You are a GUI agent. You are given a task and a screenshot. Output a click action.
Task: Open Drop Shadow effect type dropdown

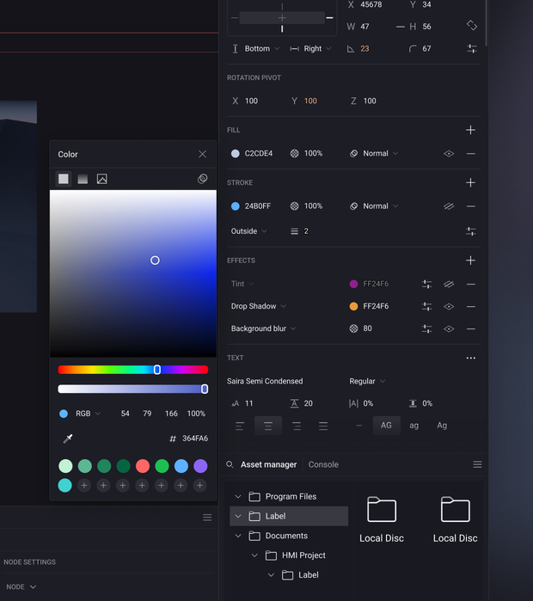[x=258, y=306]
